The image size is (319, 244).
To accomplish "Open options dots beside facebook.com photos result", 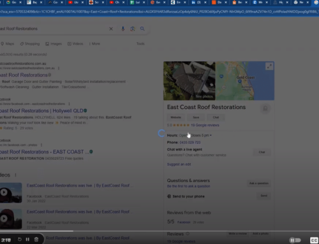I will point(41,145).
